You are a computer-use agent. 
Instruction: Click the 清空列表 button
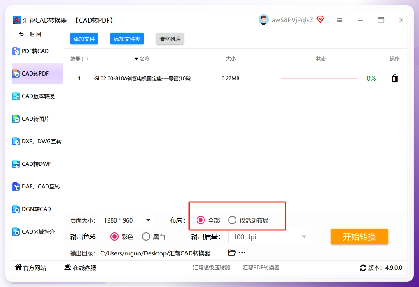click(169, 39)
